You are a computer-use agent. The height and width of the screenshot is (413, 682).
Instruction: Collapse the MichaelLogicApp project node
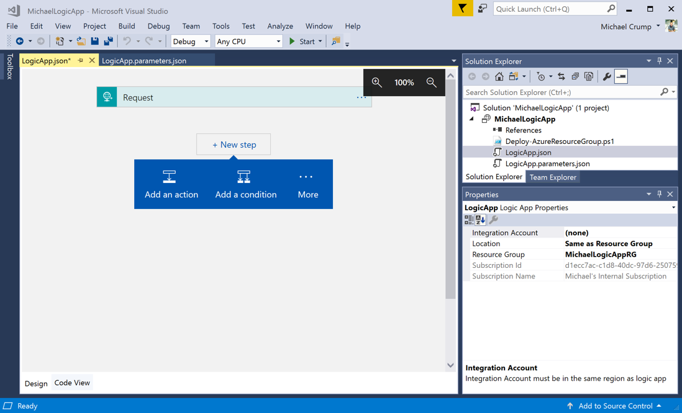coord(471,119)
